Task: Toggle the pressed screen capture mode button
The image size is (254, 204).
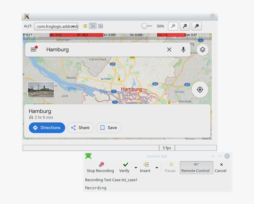Action: pyautogui.click(x=93, y=26)
